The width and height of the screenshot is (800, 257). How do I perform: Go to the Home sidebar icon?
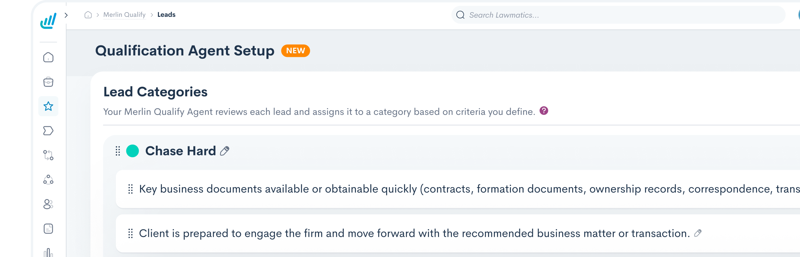point(48,57)
